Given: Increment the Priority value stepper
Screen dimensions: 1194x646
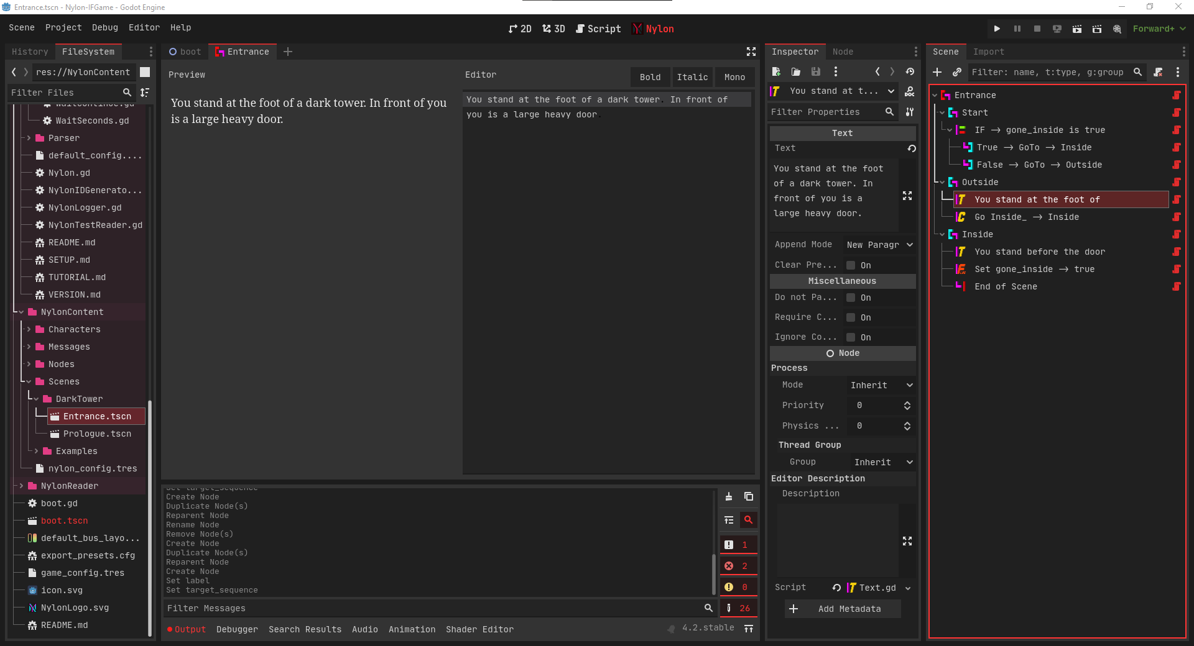Looking at the screenshot, I should [907, 403].
